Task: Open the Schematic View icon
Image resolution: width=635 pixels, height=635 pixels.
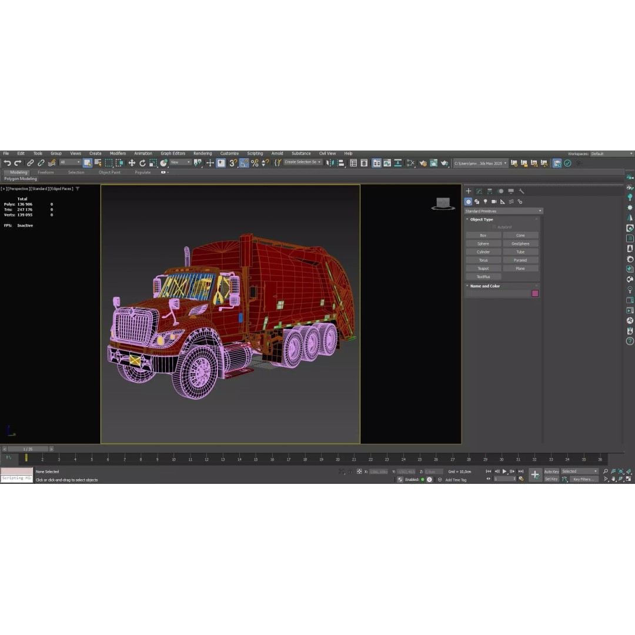Action: (x=398, y=163)
